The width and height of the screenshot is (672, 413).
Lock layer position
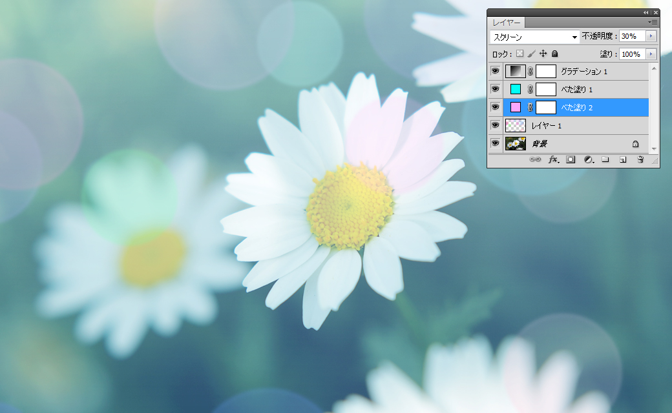543,54
